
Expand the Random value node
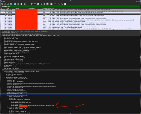pyautogui.click(x=6, y=83)
